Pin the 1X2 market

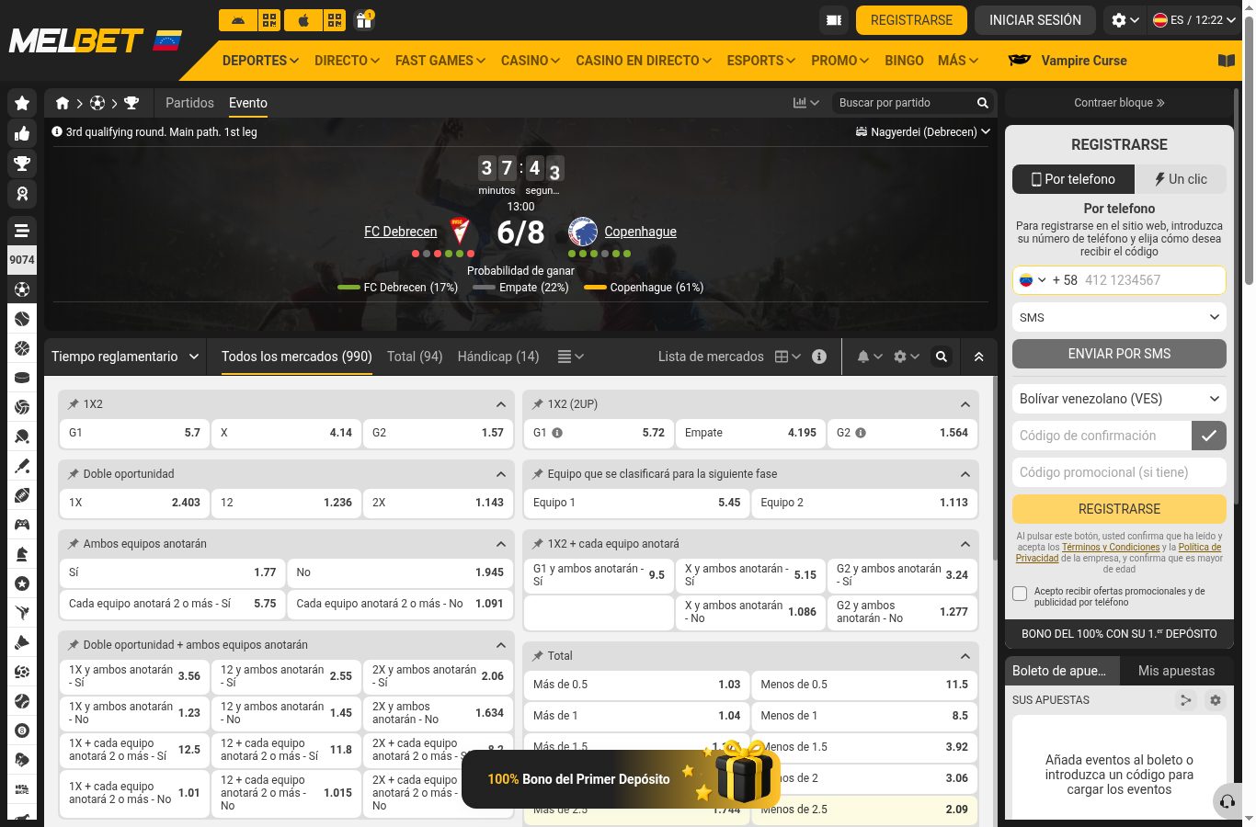click(74, 404)
